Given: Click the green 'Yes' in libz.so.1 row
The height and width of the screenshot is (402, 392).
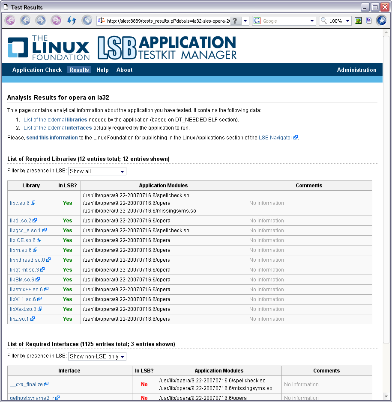Looking at the screenshot, I should [67, 319].
